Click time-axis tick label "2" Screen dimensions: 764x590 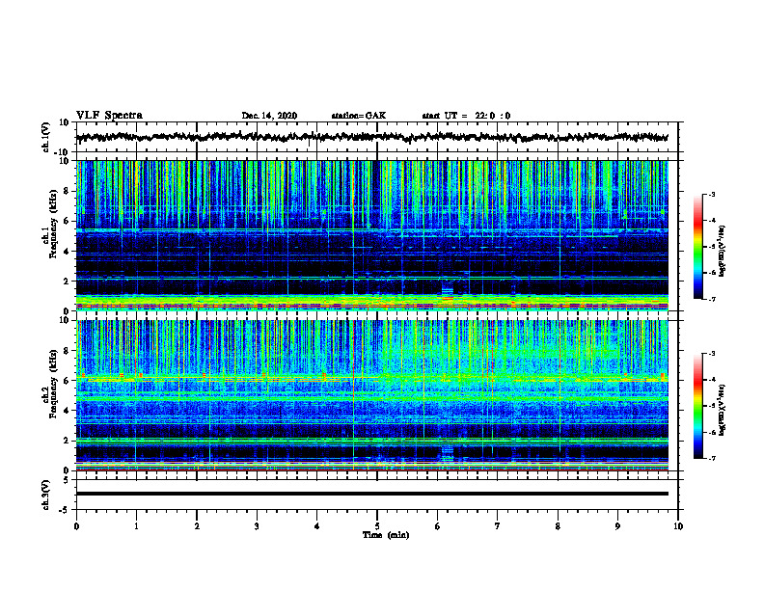coord(197,526)
